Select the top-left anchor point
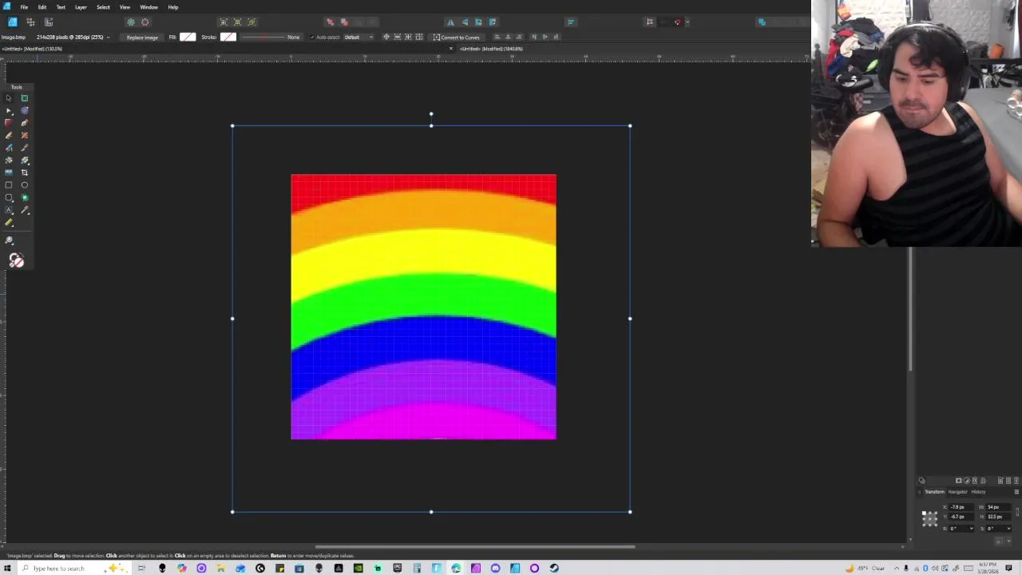This screenshot has height=575, width=1022. (924, 513)
